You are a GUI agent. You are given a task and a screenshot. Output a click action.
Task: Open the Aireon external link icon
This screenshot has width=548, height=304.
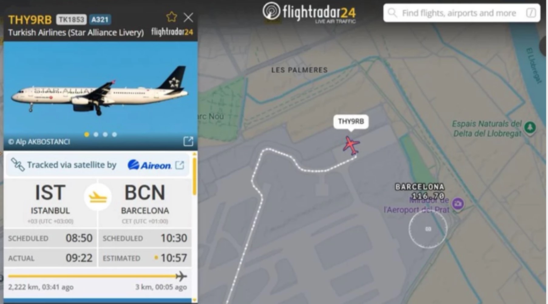(180, 165)
